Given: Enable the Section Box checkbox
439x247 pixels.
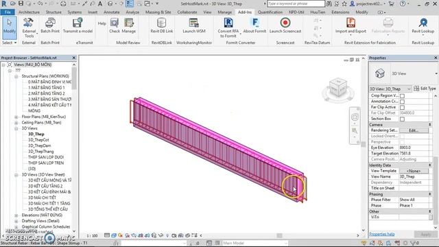Looking at the screenshot, I should point(402,119).
